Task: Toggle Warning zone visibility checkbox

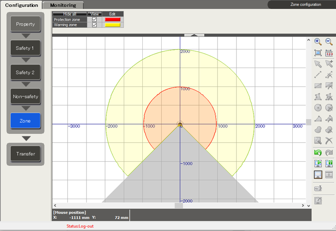Action: click(x=94, y=25)
